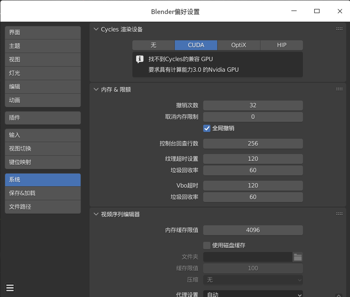Select the HIP render device button
Image resolution: width=350 pixels, height=297 pixels.
281,45
